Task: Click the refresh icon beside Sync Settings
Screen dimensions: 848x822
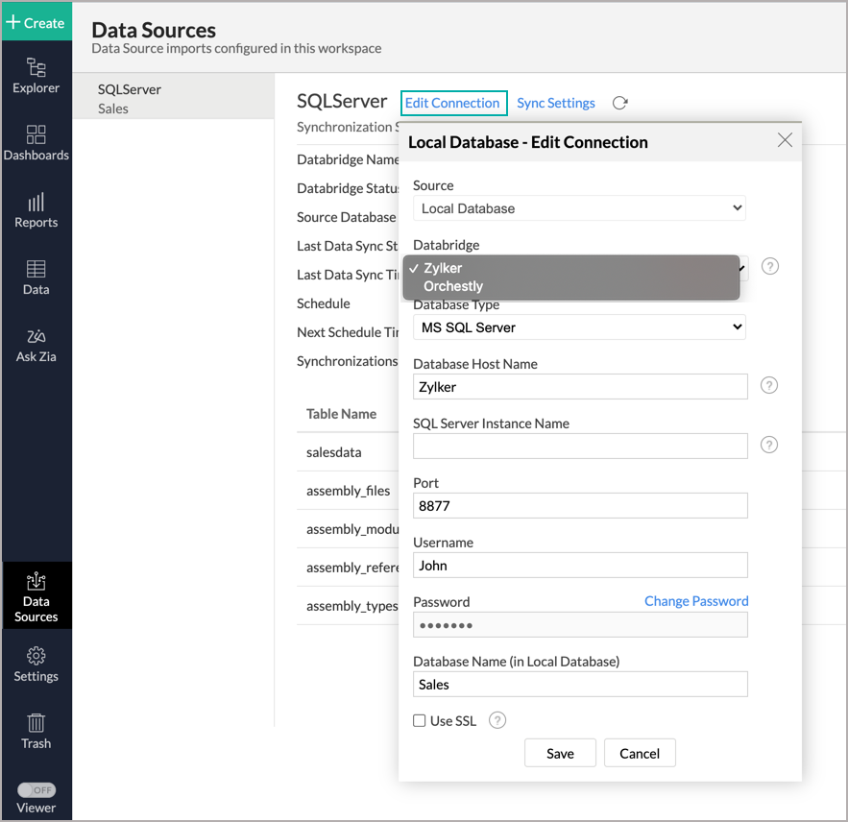Action: [x=620, y=103]
